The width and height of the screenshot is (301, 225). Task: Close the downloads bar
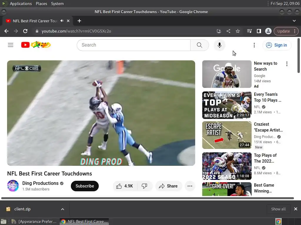click(296, 209)
